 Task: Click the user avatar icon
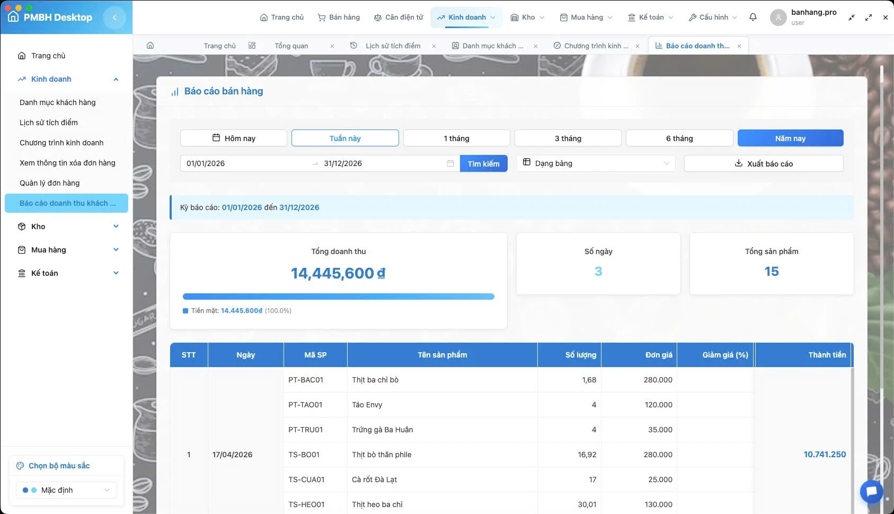click(778, 18)
